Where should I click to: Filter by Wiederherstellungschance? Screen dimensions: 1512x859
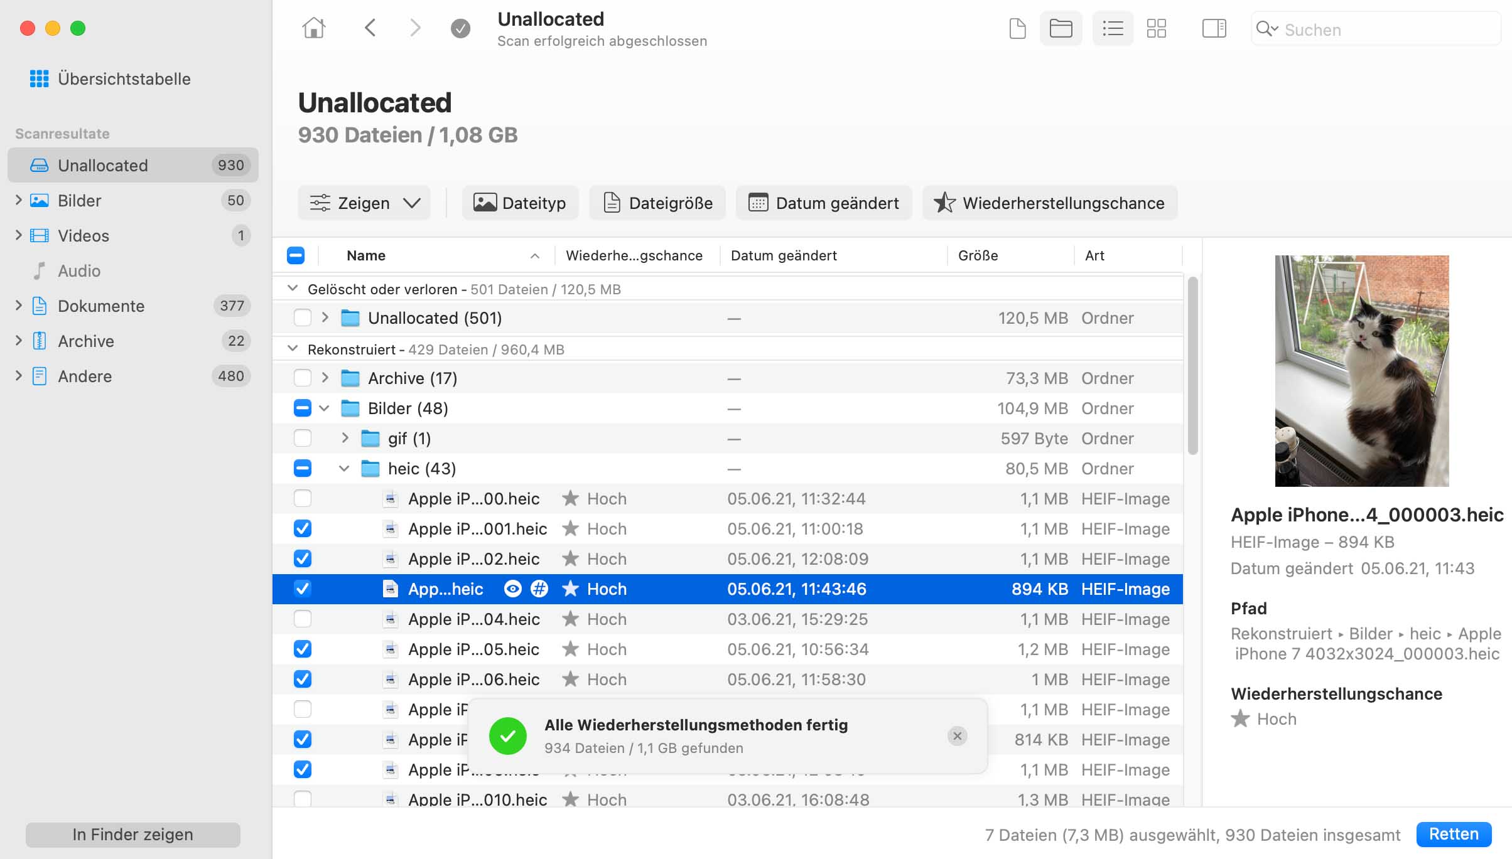pyautogui.click(x=1050, y=203)
